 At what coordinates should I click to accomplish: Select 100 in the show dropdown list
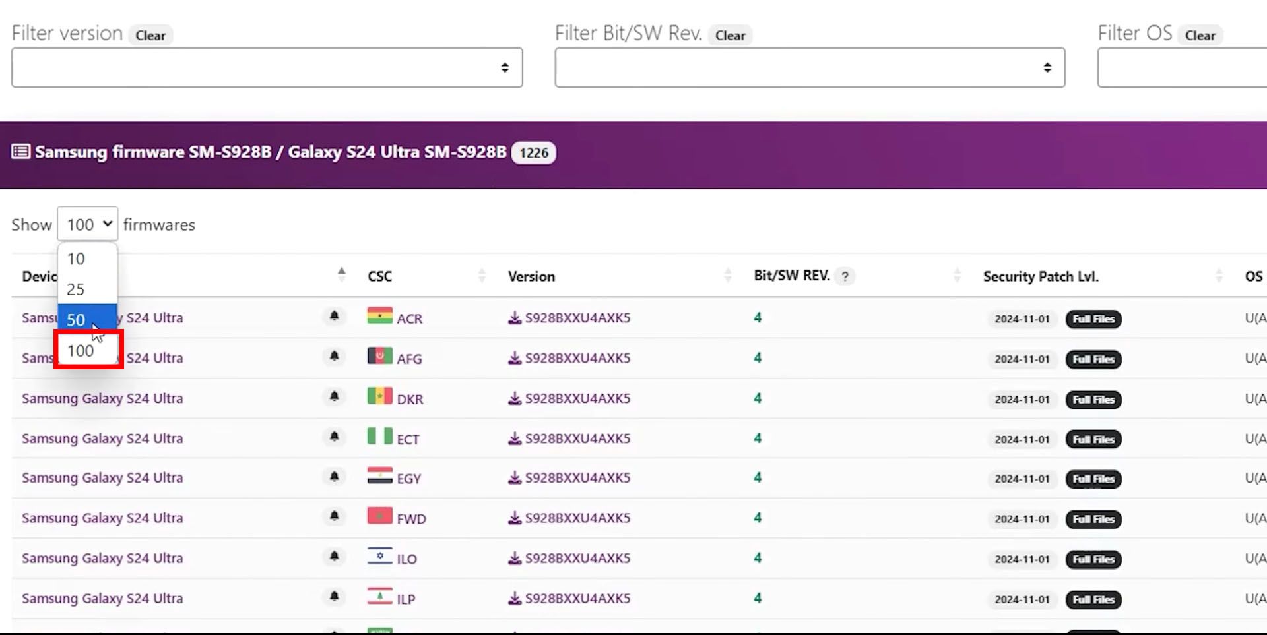pyautogui.click(x=88, y=350)
